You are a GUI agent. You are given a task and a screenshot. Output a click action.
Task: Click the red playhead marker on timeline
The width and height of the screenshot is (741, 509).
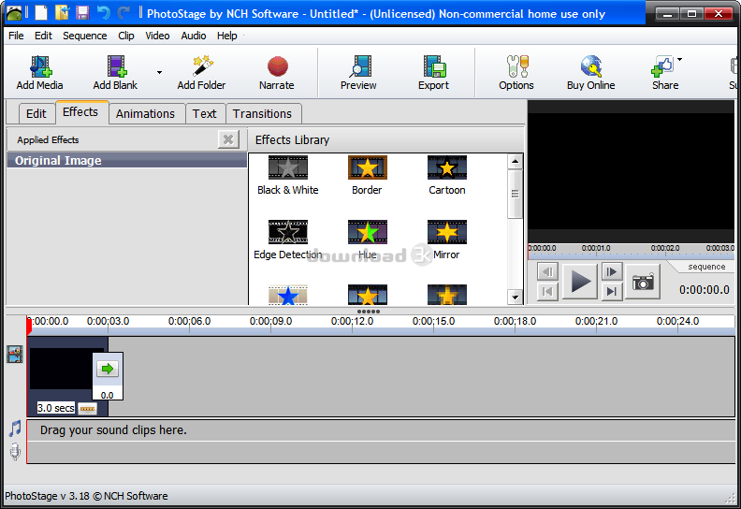point(29,327)
